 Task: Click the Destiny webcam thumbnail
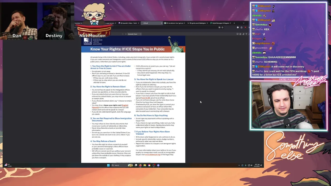pyautogui.click(x=55, y=21)
